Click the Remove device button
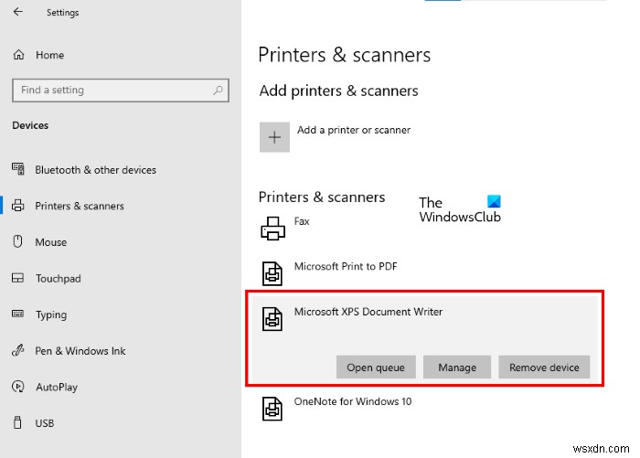Viewport: 640px width, 458px height. (x=544, y=367)
